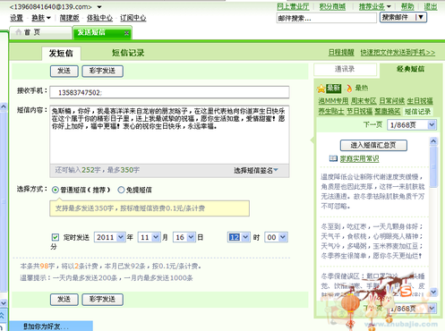Click the 邮件搜索 search field
The height and width of the screenshot is (331, 445).
tap(327, 18)
